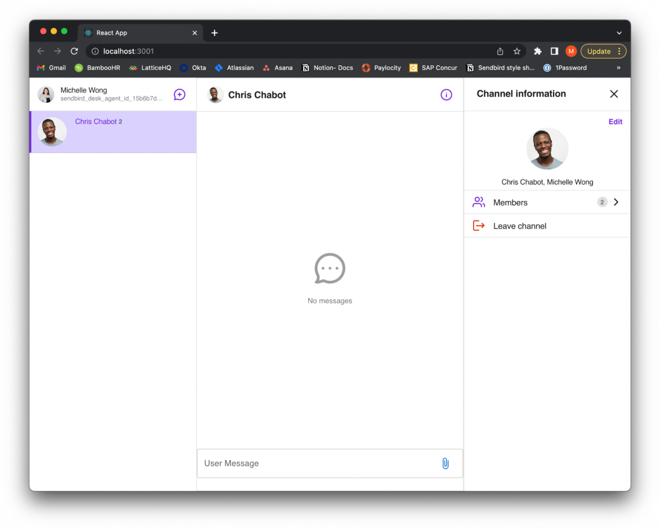The height and width of the screenshot is (530, 660).
Task: Select the React App tab
Action: click(141, 33)
